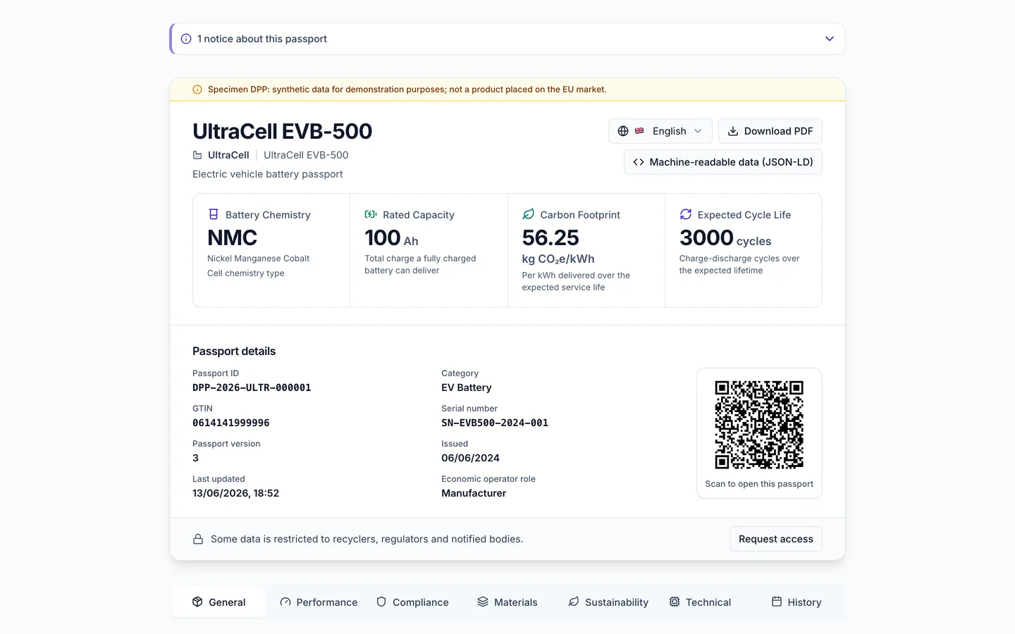Open the English language dropdown
This screenshot has height=634, width=1015.
tap(660, 131)
